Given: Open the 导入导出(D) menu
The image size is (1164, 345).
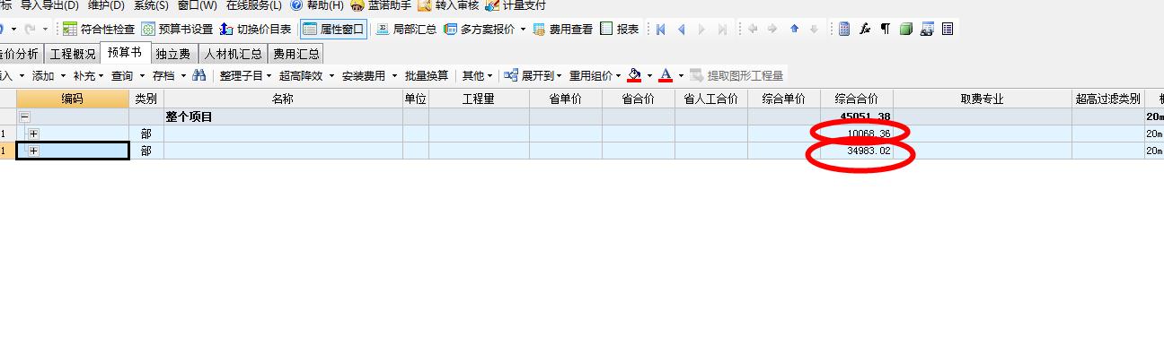Looking at the screenshot, I should [49, 5].
